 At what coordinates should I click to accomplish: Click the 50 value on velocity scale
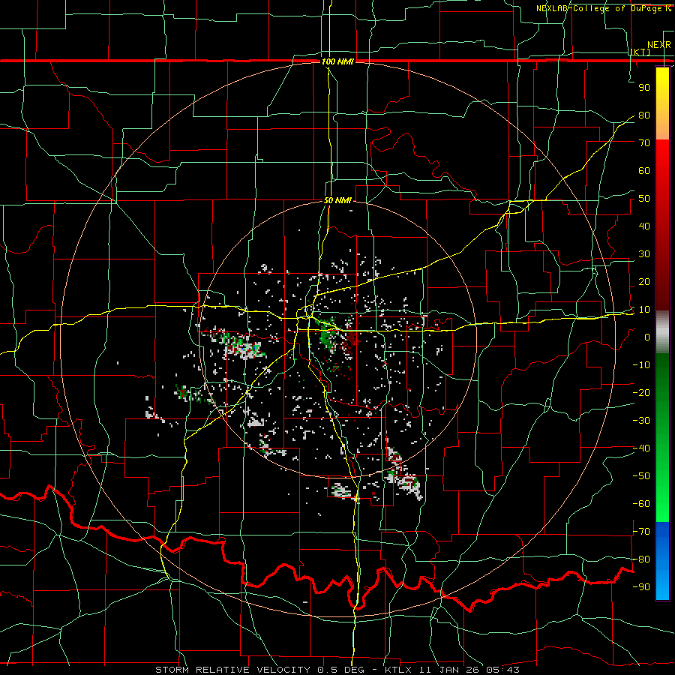tap(644, 199)
